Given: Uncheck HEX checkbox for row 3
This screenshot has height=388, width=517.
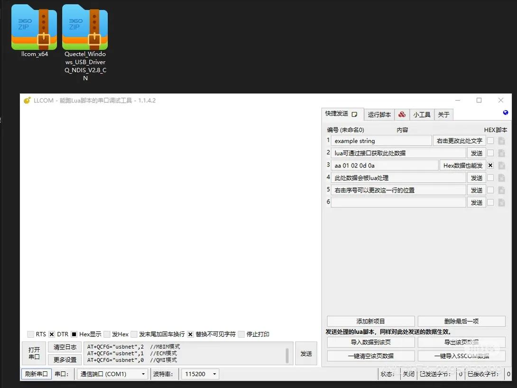Looking at the screenshot, I should click(490, 166).
